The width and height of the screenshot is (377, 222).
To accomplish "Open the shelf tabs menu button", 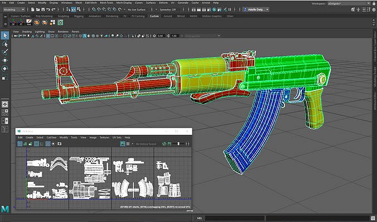I will click(x=6, y=17).
